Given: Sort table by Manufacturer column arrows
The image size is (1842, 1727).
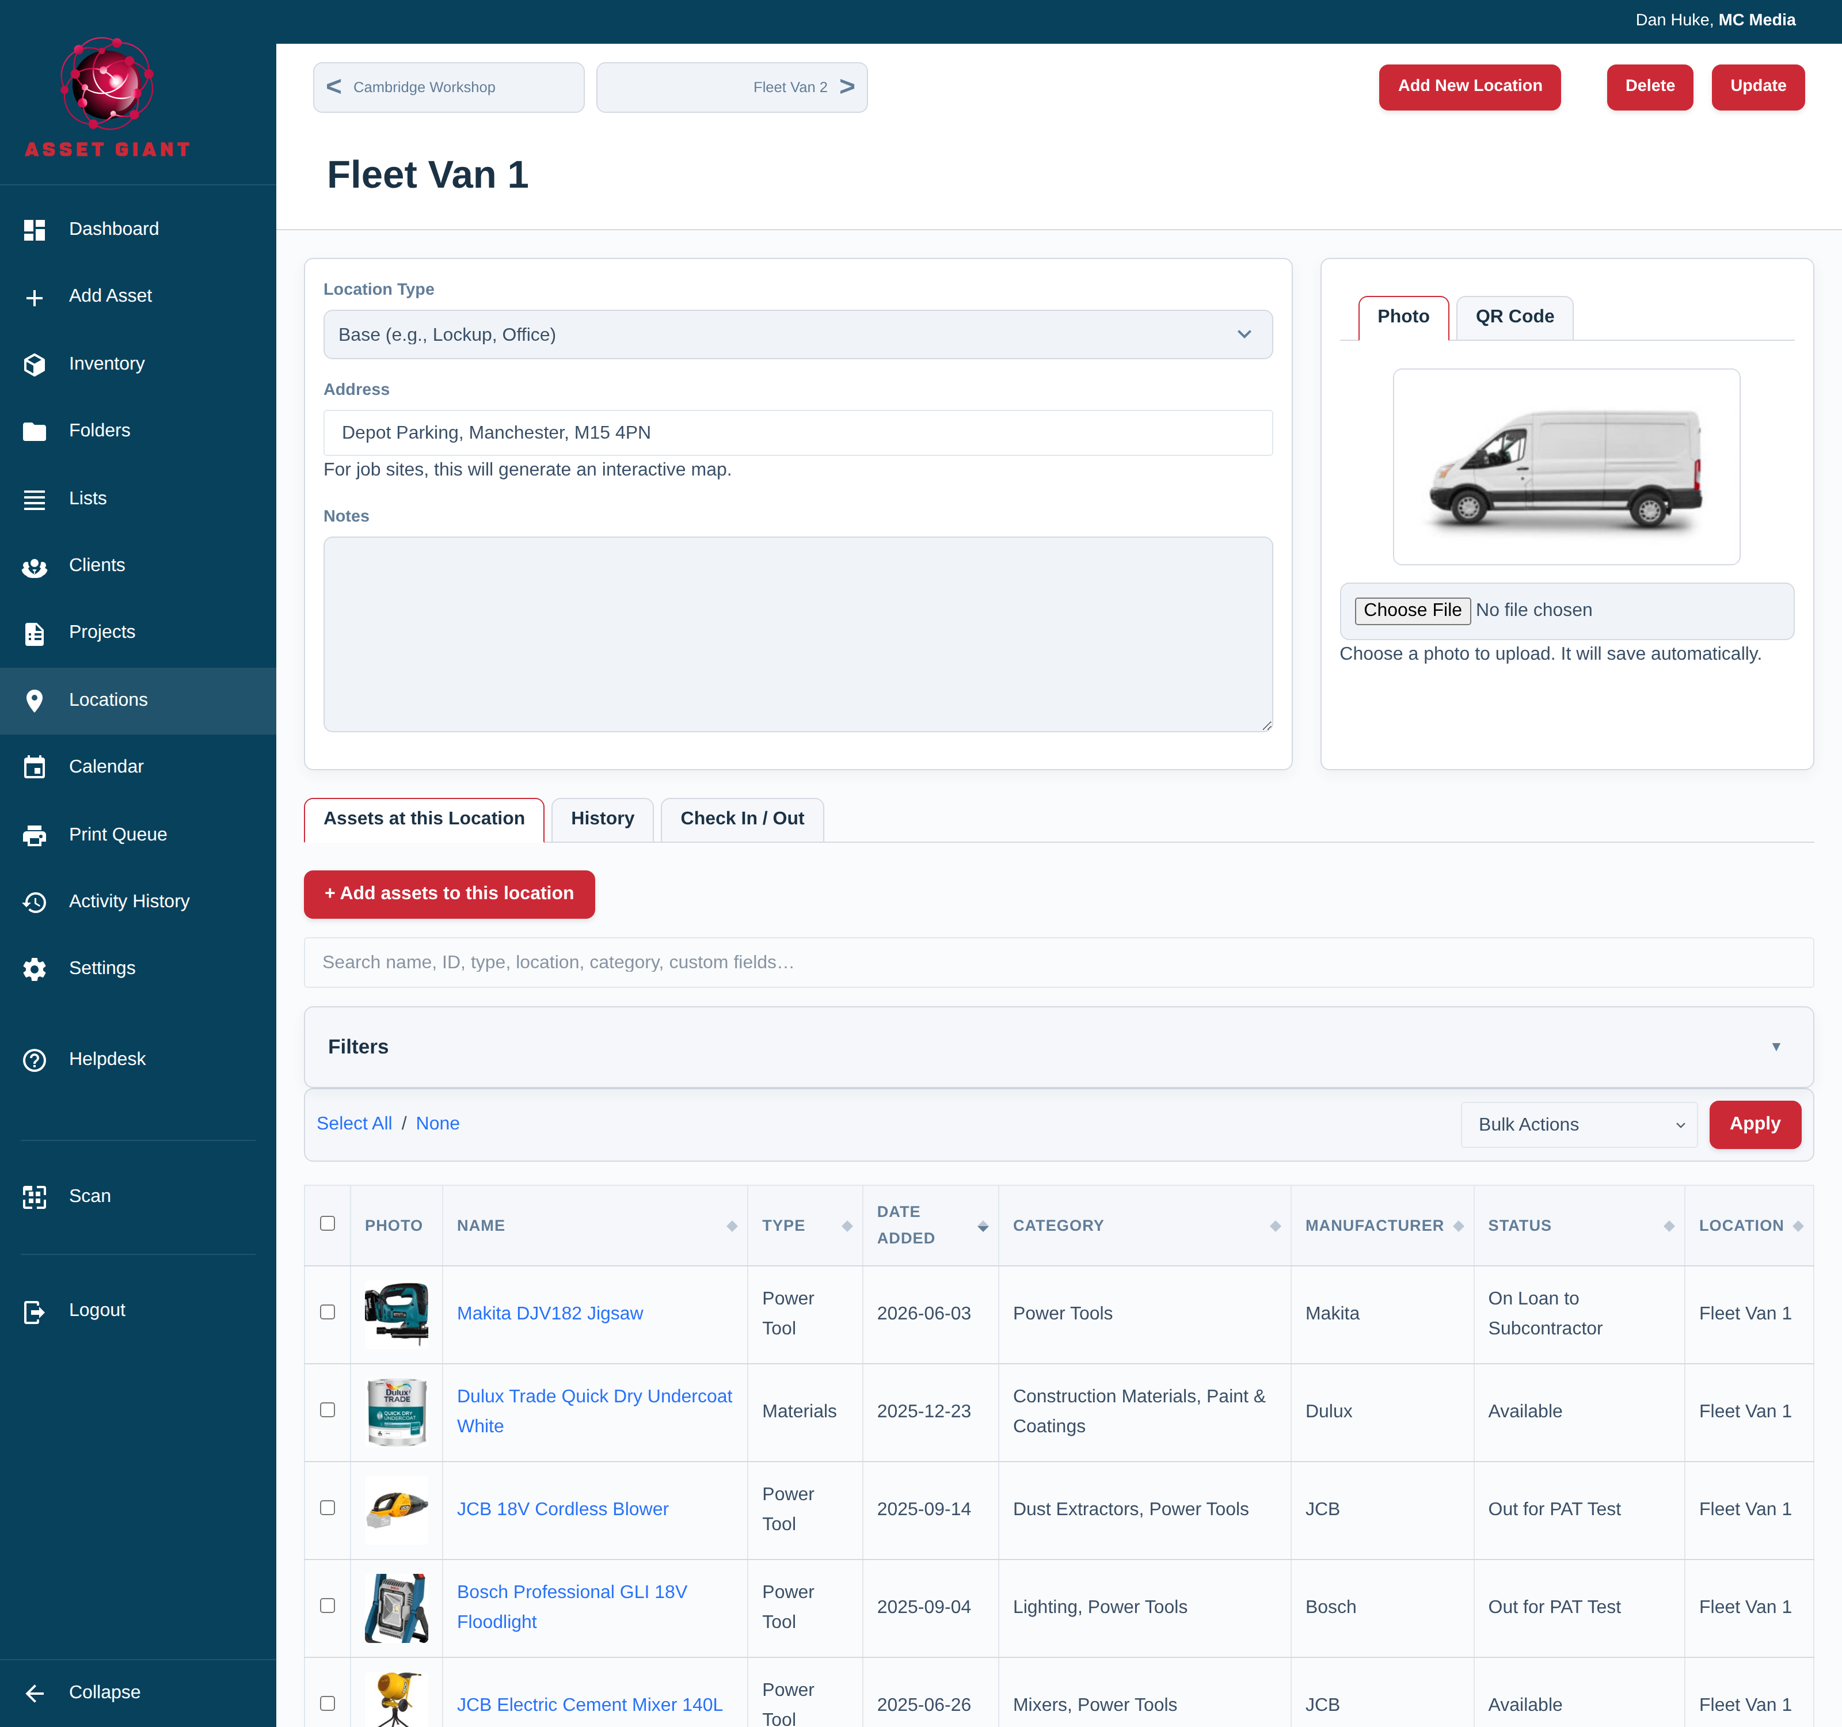Looking at the screenshot, I should click(x=1459, y=1226).
